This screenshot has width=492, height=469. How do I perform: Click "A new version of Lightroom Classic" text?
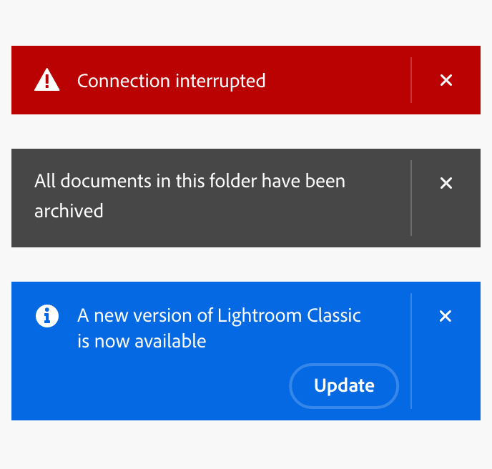pyautogui.click(x=219, y=315)
